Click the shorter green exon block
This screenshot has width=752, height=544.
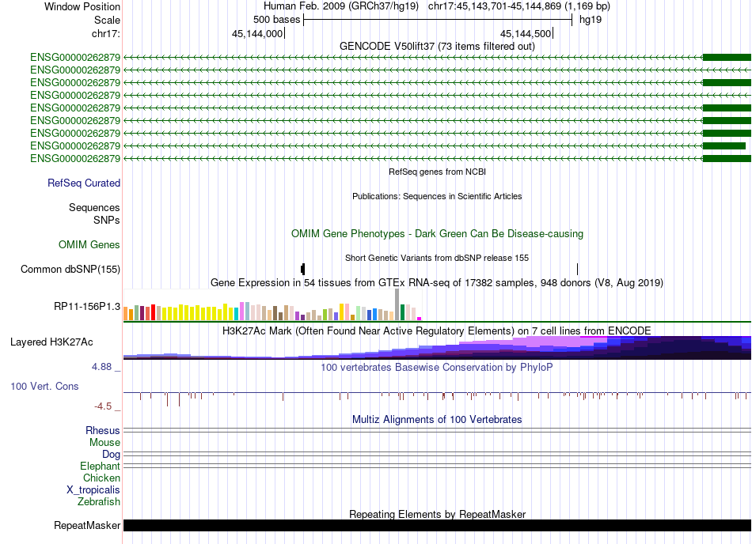click(724, 145)
